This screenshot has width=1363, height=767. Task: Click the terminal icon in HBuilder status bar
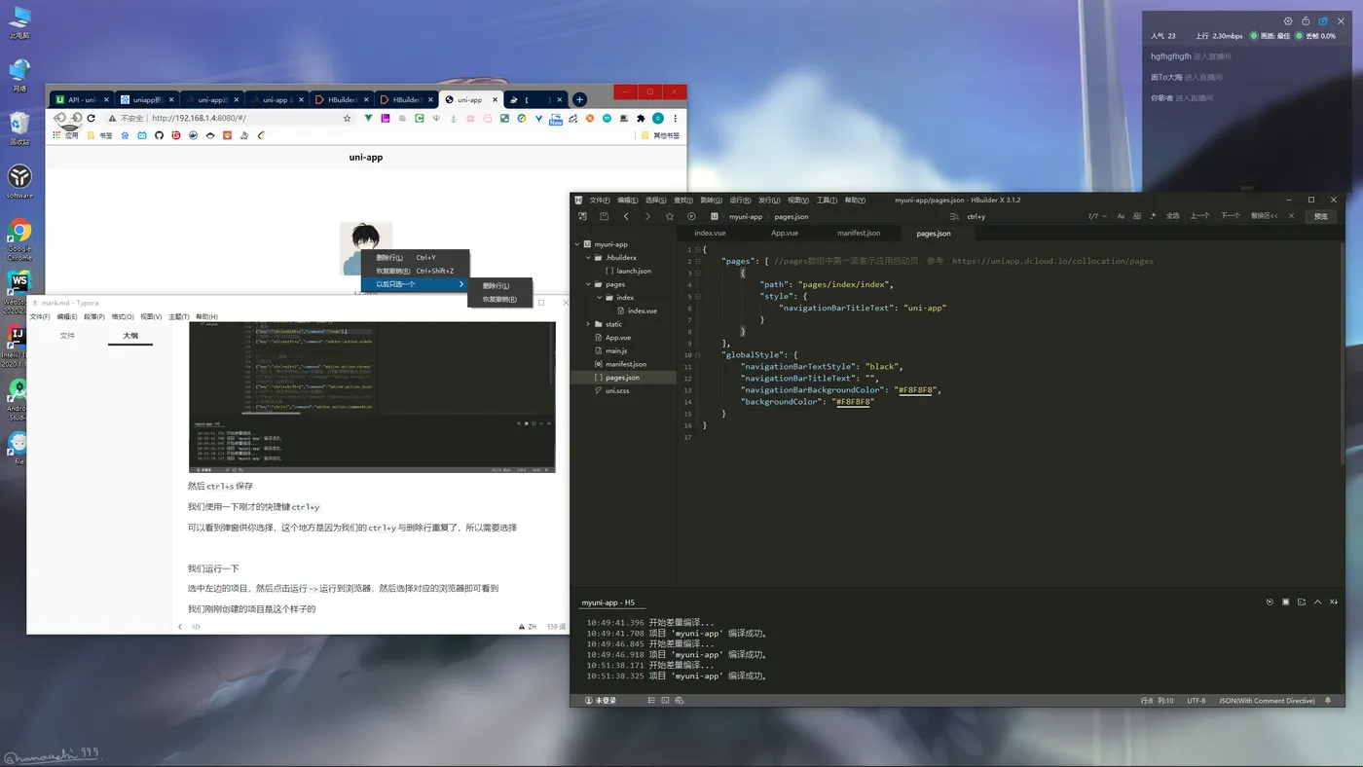(x=665, y=700)
